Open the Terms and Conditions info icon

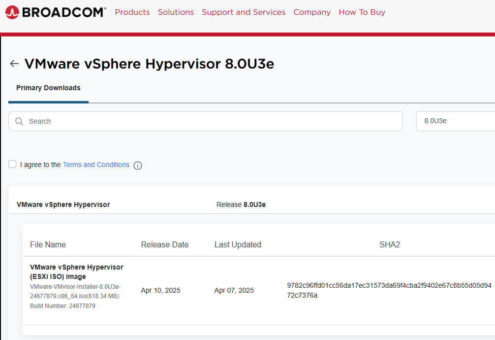click(x=138, y=165)
